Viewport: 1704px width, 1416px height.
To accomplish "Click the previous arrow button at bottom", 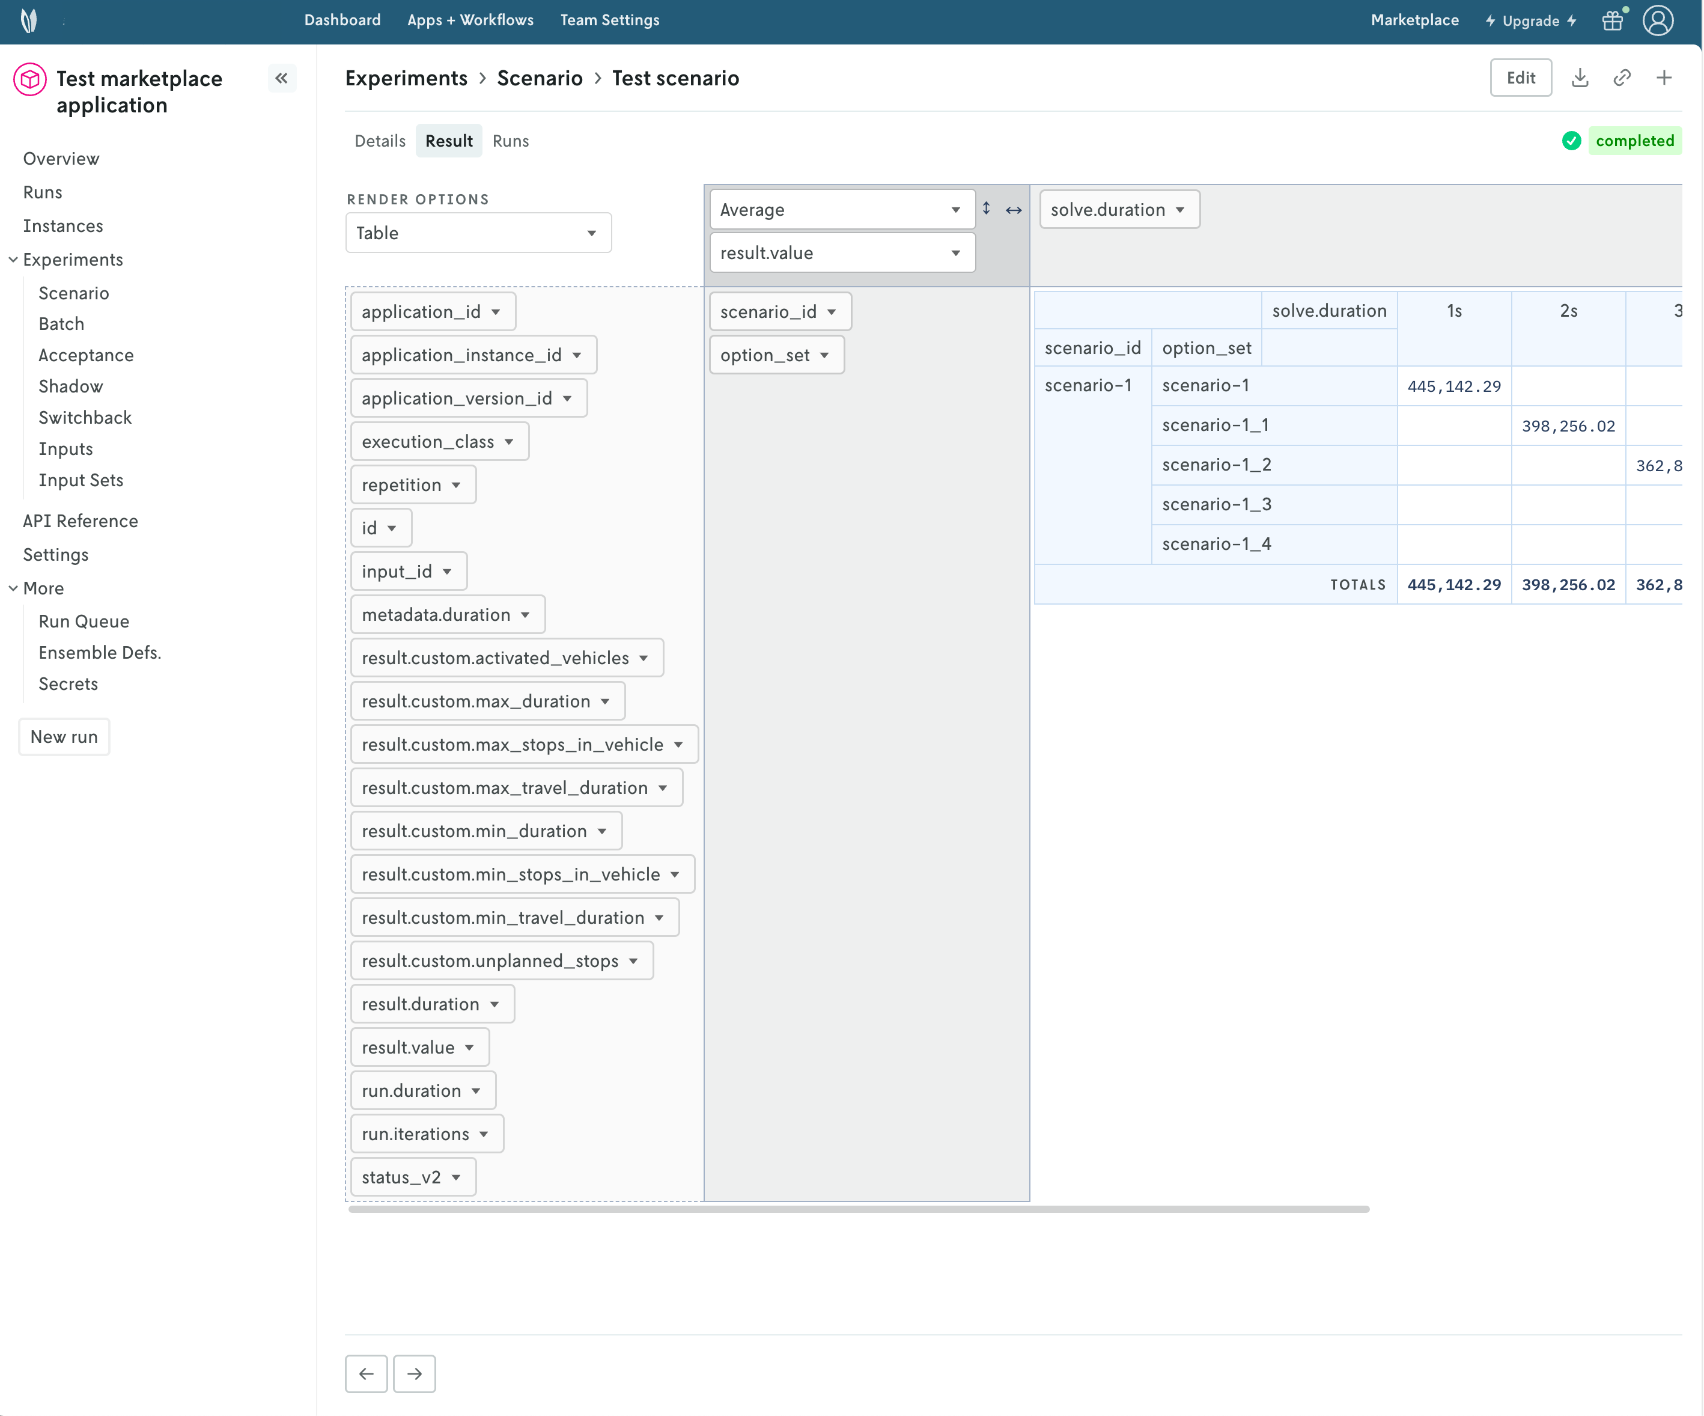I will point(366,1374).
